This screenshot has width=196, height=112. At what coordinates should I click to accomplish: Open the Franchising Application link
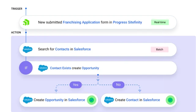[x=81, y=22]
